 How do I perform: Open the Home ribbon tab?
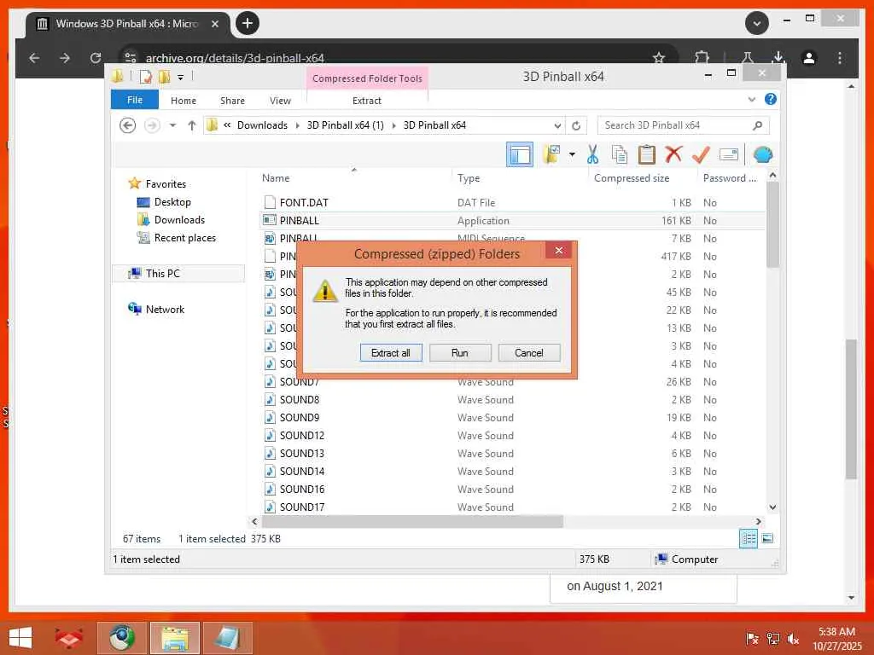pos(184,101)
